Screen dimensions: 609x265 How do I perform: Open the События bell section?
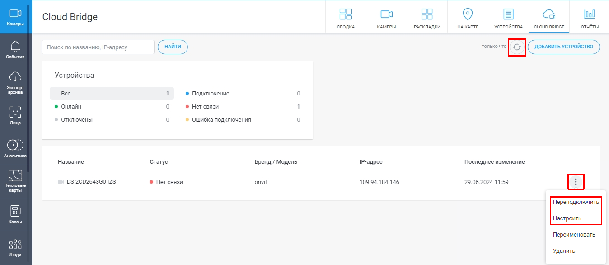pos(15,50)
